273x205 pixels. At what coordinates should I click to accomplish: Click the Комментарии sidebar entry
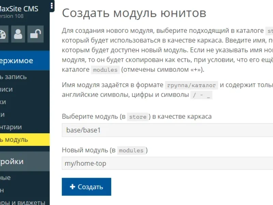pos(12,126)
